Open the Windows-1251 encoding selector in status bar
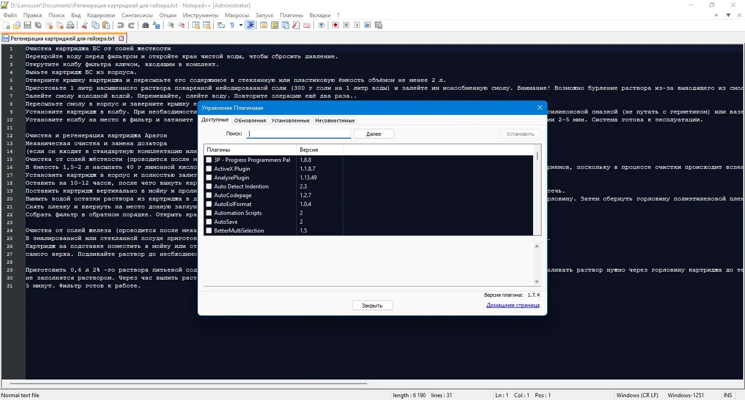Viewport: 745px width, 400px height. [x=685, y=395]
